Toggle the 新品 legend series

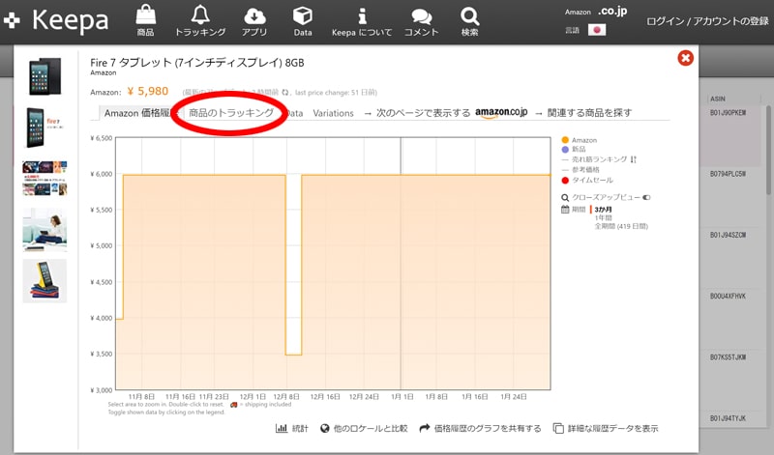click(x=574, y=150)
